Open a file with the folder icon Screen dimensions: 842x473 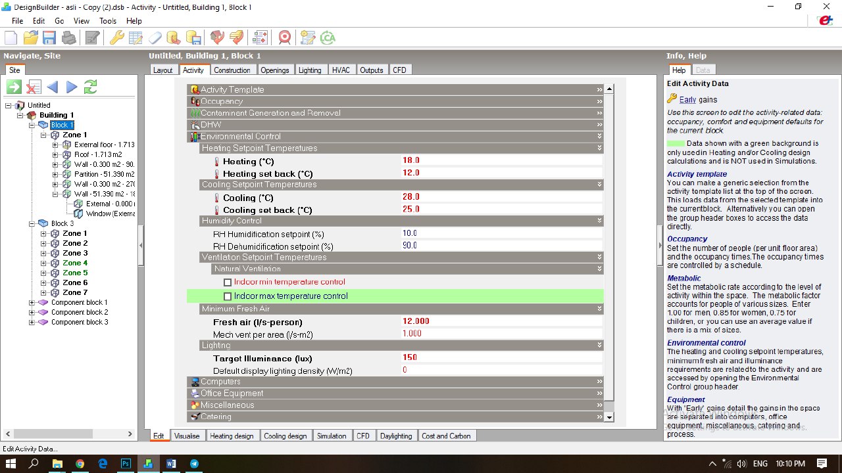coord(30,37)
